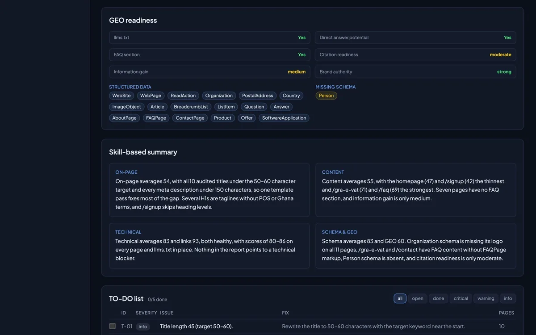Select the Information gain row

pos(209,71)
